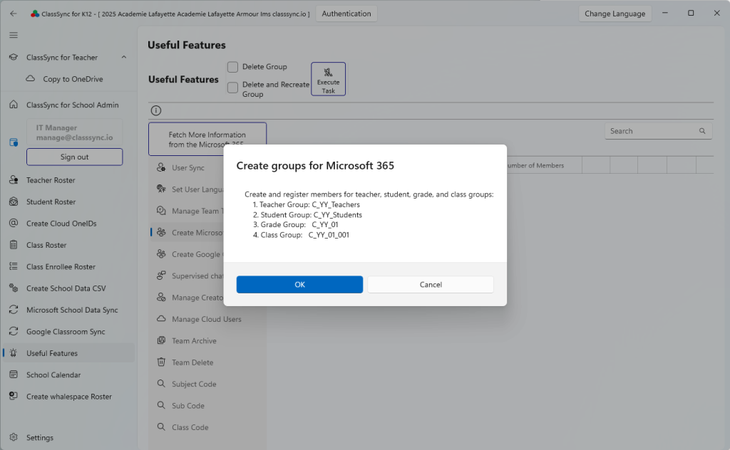
Task: Click the back arrow in title bar
Action: (x=13, y=14)
